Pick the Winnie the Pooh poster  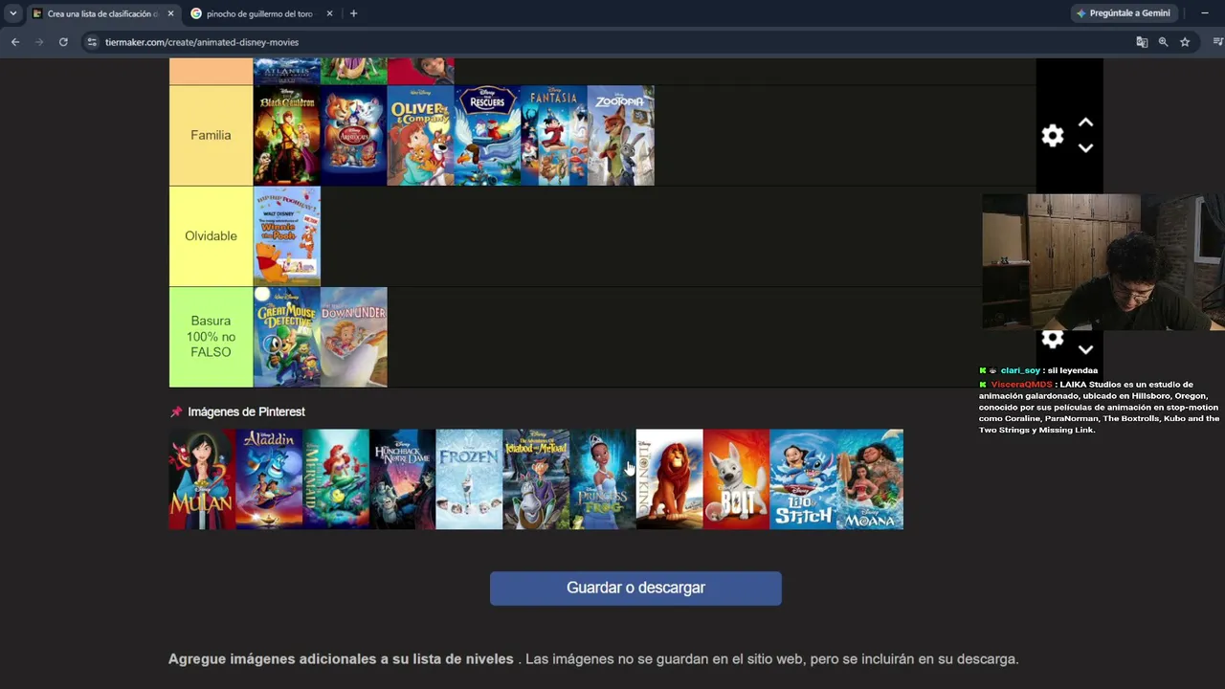click(287, 236)
